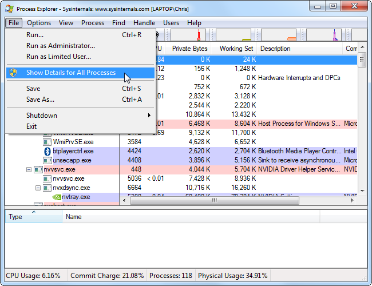Collapse the nvvsvc.exe process tree
Image resolution: width=372 pixels, height=286 pixels.
[x=29, y=170]
